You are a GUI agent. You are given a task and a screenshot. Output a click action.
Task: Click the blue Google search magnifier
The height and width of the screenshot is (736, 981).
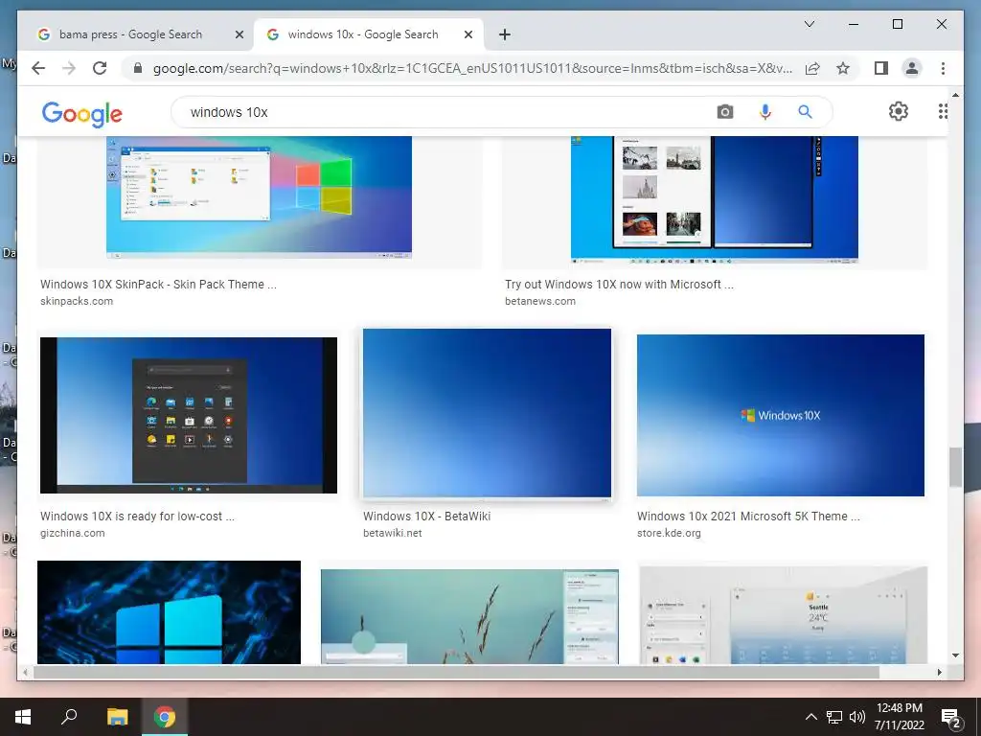tap(805, 112)
